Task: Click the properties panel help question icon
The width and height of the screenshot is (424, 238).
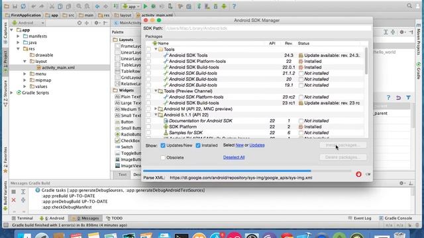Action: coord(388,97)
